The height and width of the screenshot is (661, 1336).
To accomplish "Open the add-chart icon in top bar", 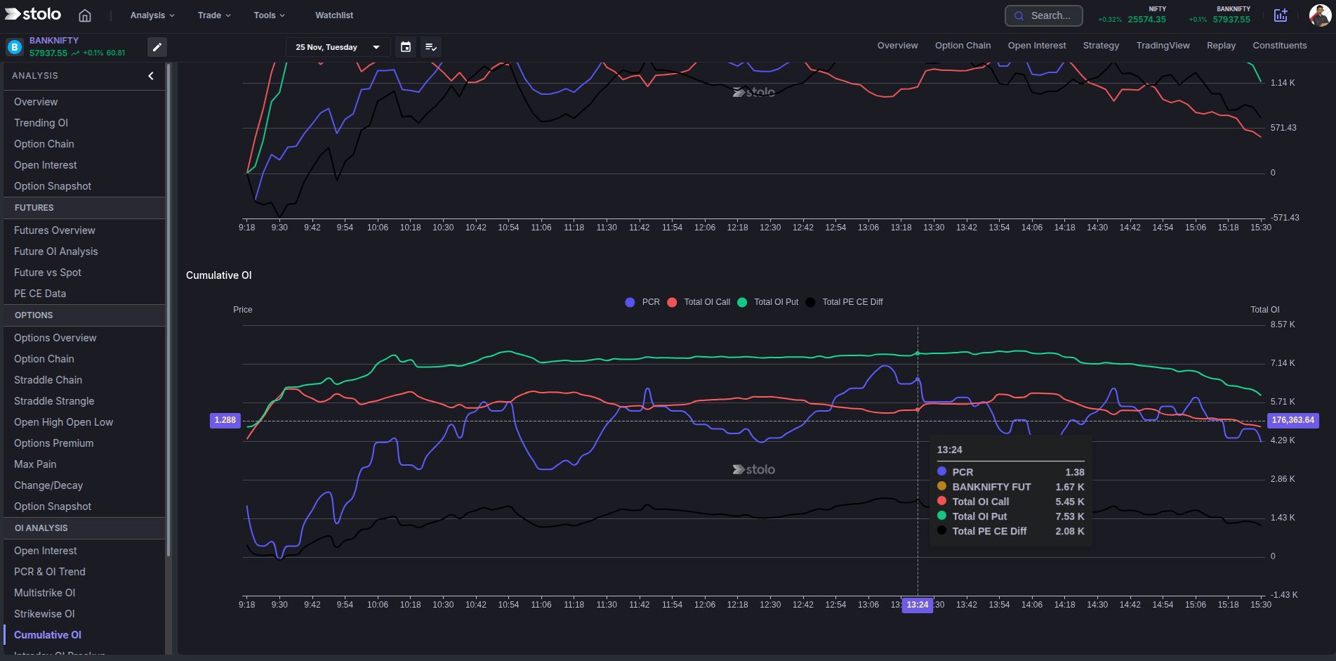I will (x=1281, y=15).
